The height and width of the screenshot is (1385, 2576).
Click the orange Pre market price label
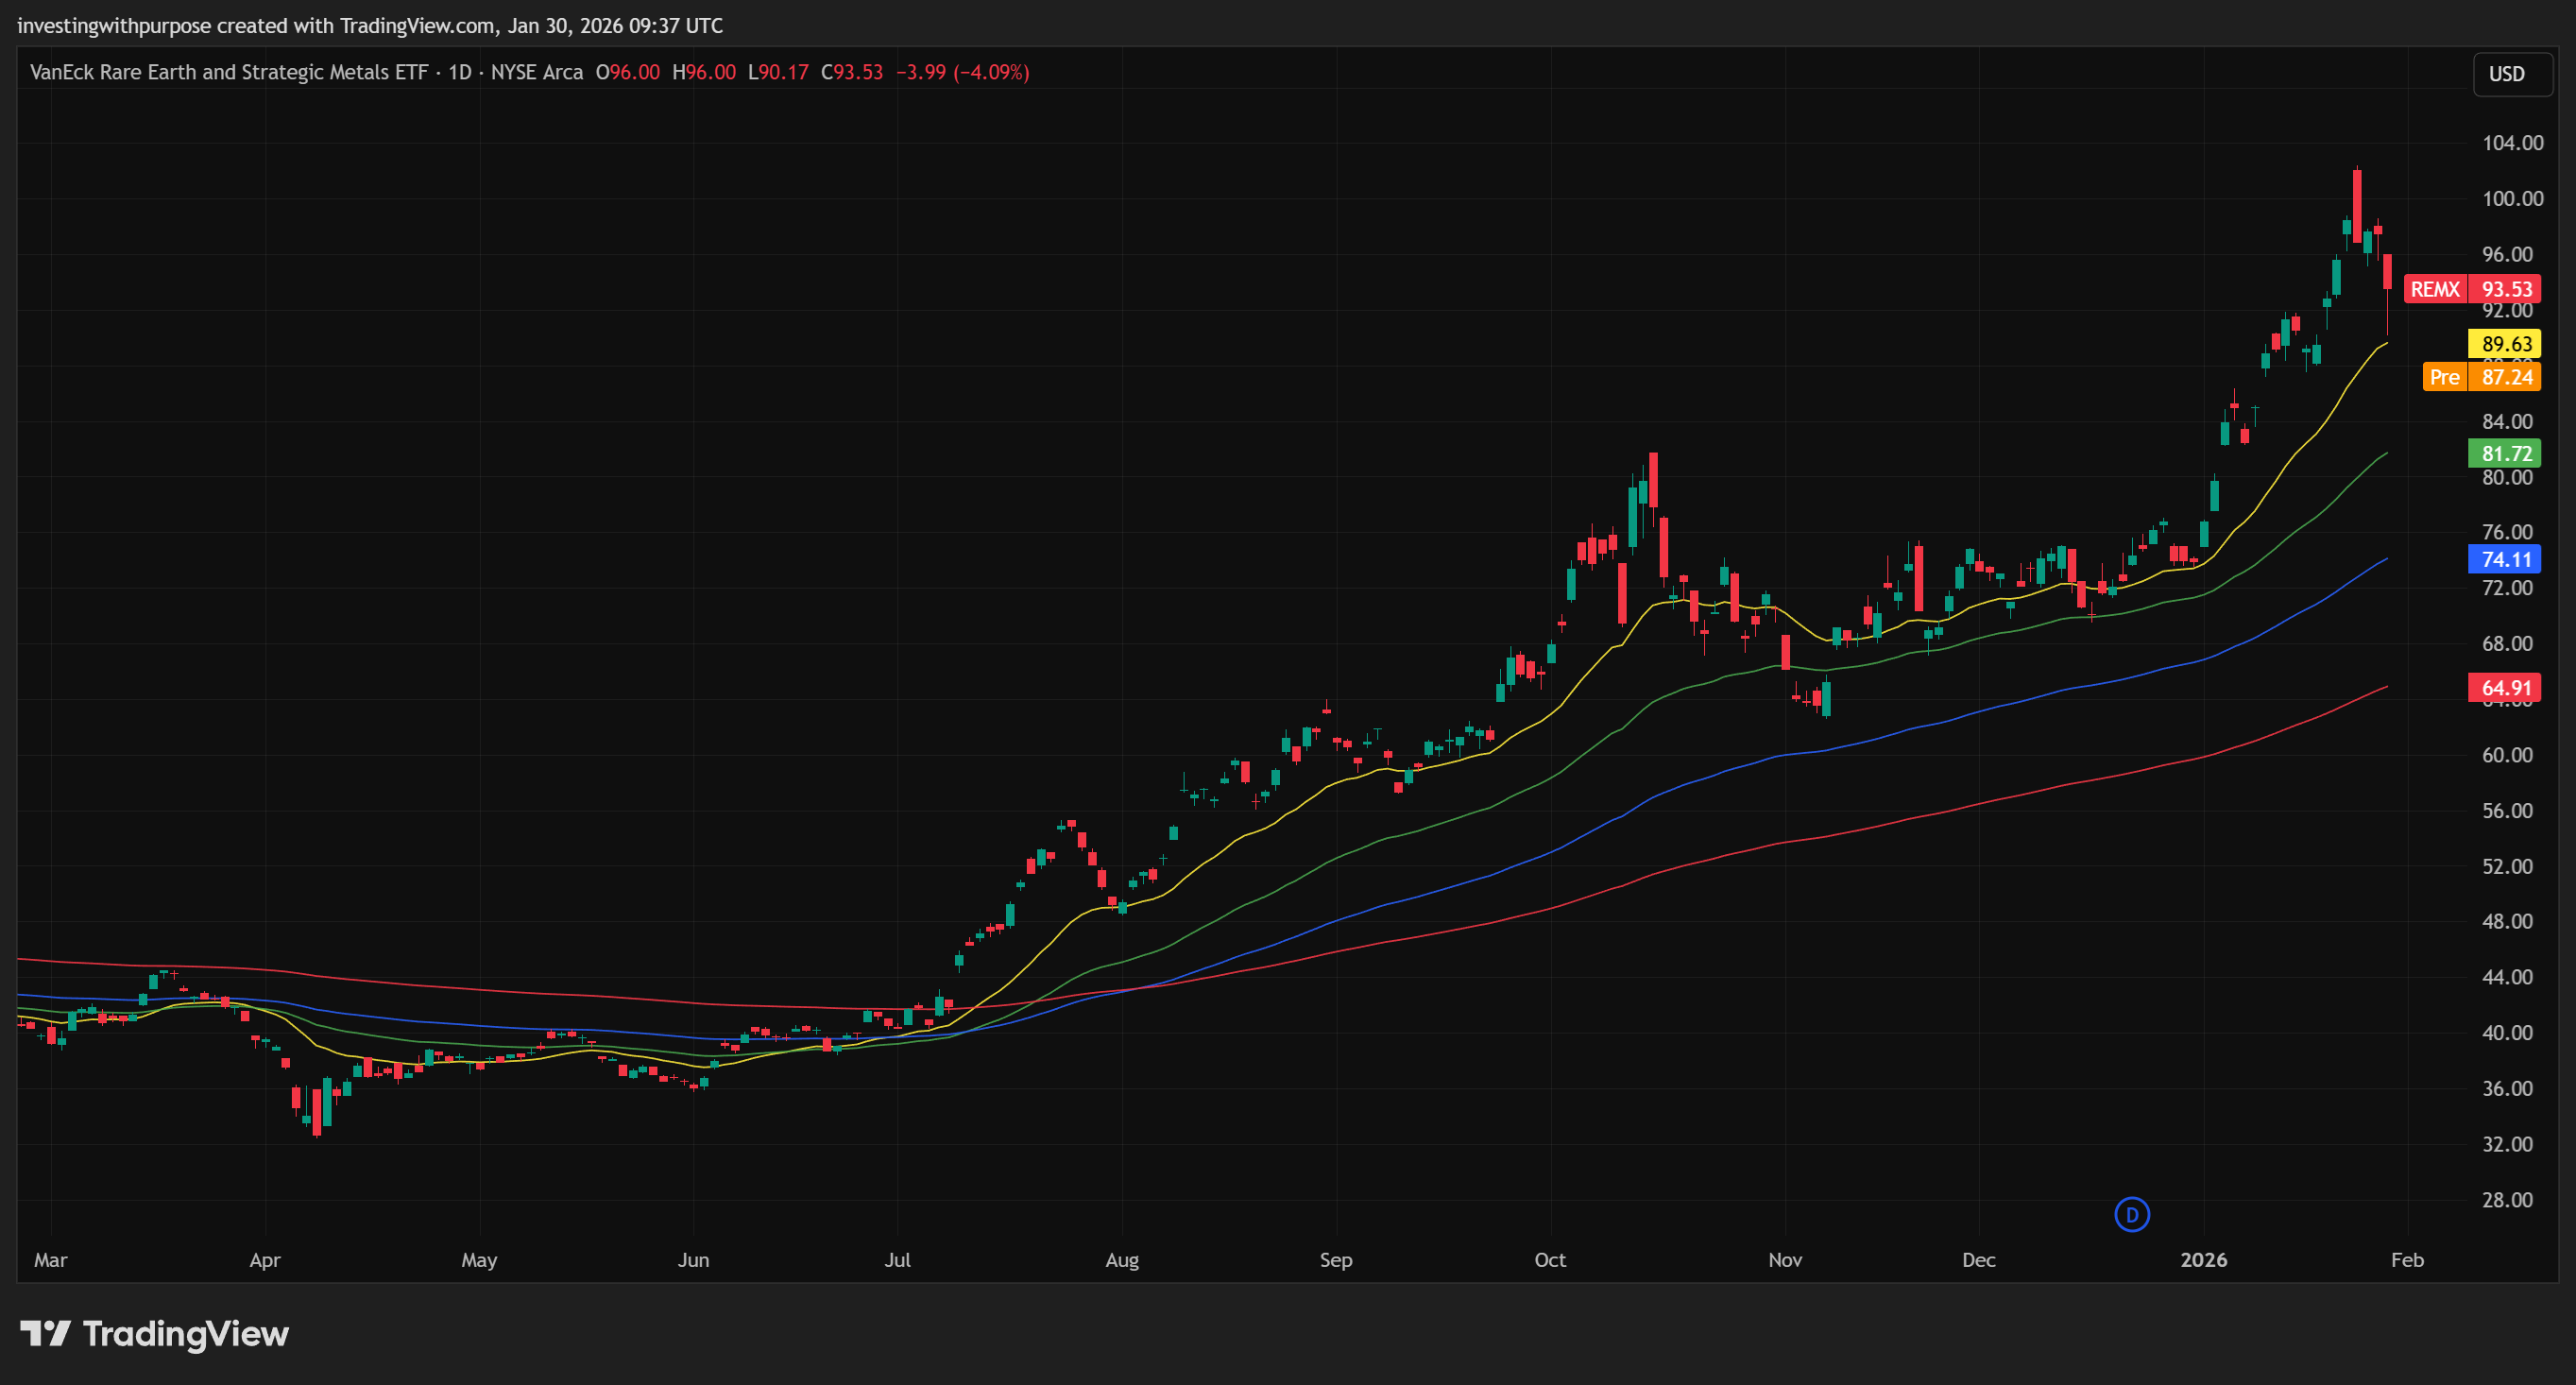[x=2481, y=377]
